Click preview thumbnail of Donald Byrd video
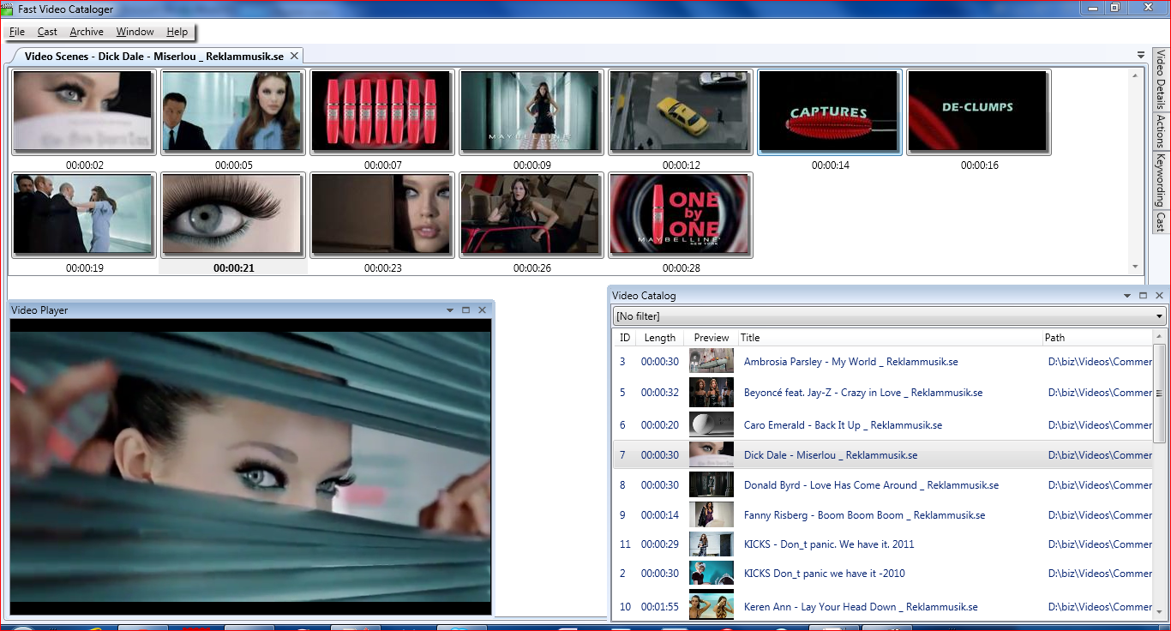The image size is (1171, 631). (712, 485)
